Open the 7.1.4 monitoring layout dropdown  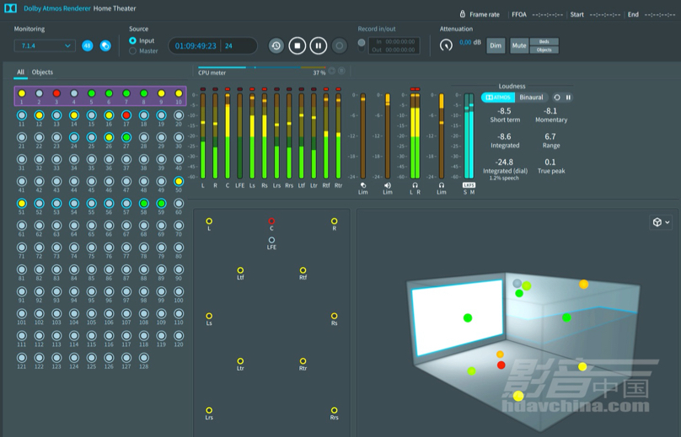point(45,45)
